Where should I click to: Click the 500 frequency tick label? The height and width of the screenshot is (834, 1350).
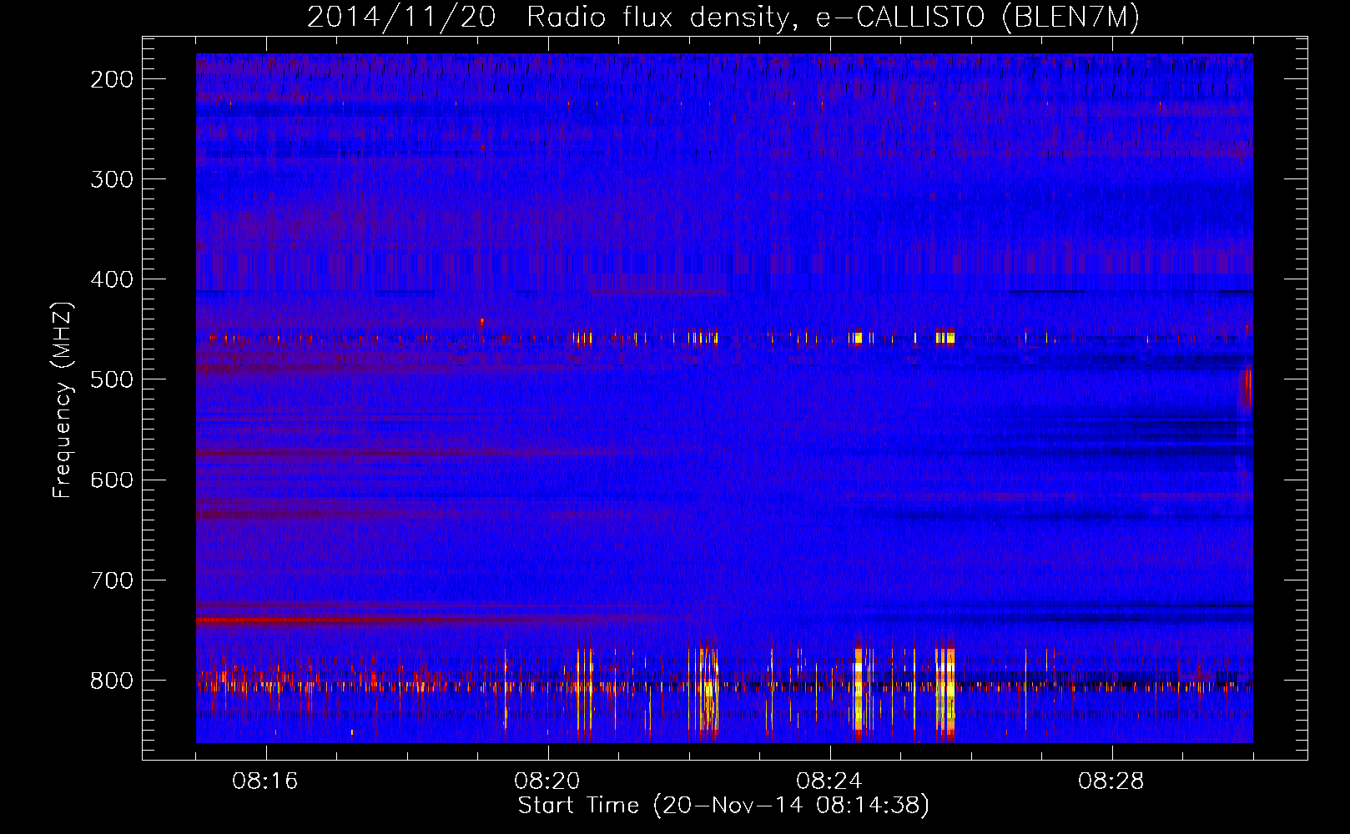click(112, 379)
